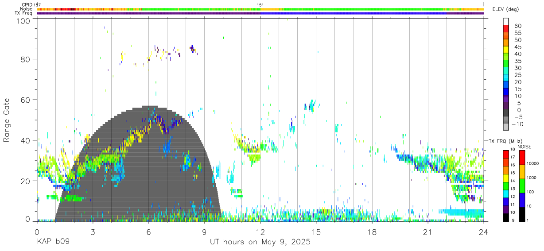Pick the yellow 40–45 segment in ELEV colorbar
Image resolution: width=544 pixels, height=251 pixels.
point(506,50)
